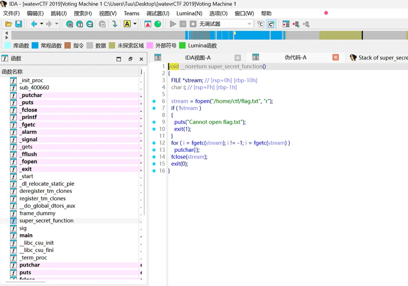Open the back-navigation history dropdown arrow

pos(42,24)
